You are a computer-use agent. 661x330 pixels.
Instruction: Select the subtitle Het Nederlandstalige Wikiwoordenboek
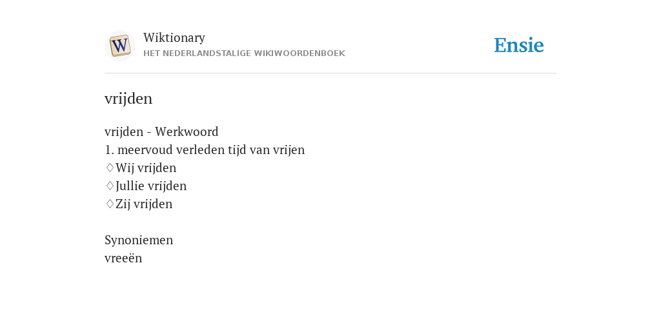(x=244, y=53)
